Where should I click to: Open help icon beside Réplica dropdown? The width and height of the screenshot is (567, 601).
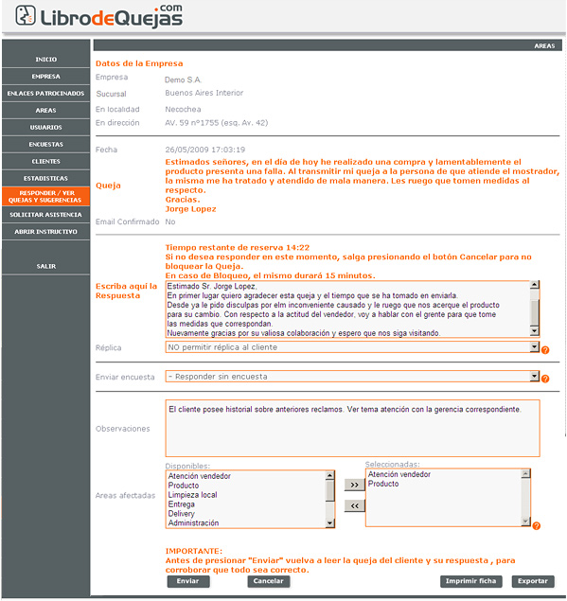(545, 349)
